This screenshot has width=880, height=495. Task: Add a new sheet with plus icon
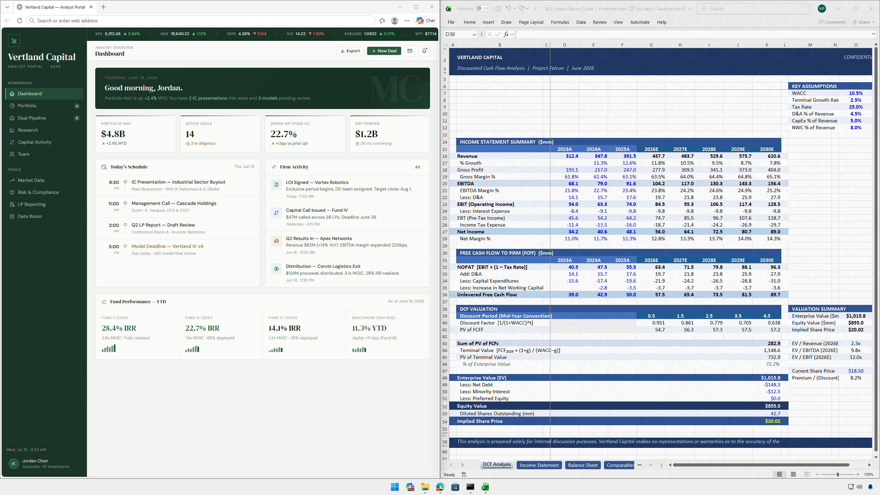point(650,465)
